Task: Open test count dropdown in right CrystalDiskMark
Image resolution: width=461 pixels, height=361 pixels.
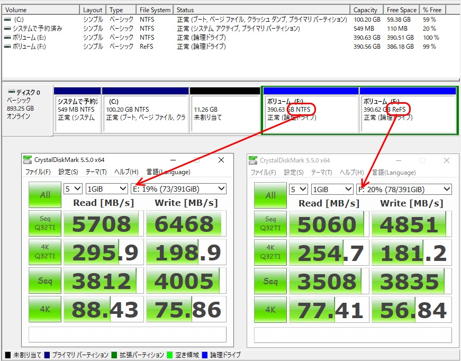Action: tap(299, 189)
